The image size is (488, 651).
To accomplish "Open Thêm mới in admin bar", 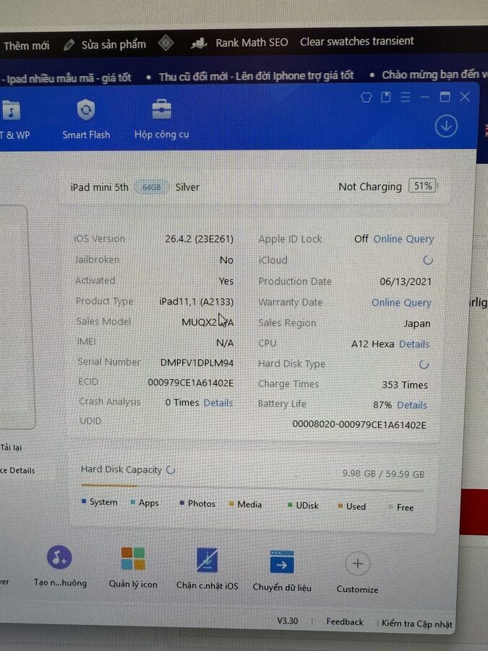I will 26,46.
